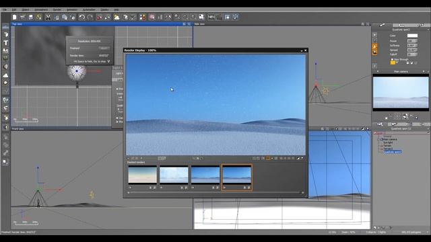Click the Paste clipboard icon in the toolbar

[x=65, y=17]
